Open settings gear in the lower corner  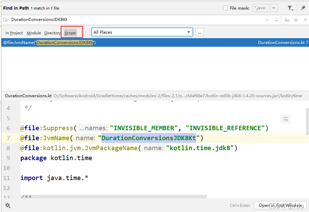click(8, 205)
